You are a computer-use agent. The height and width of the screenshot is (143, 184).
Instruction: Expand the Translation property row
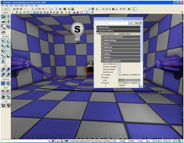point(102,75)
